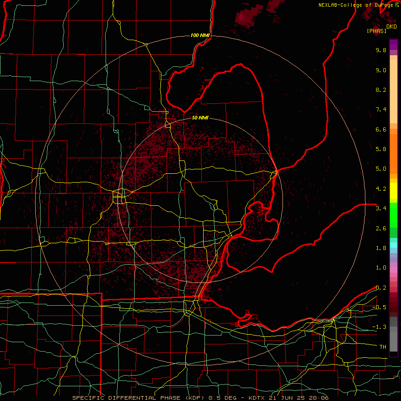The image size is (401, 401).
Task: Click the 6.6 legend value
Action: coord(381,129)
